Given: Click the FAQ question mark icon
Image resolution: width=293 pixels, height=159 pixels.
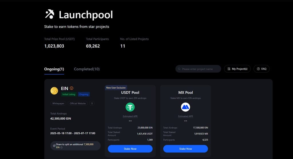Looking at the screenshot, I should click(258, 69).
